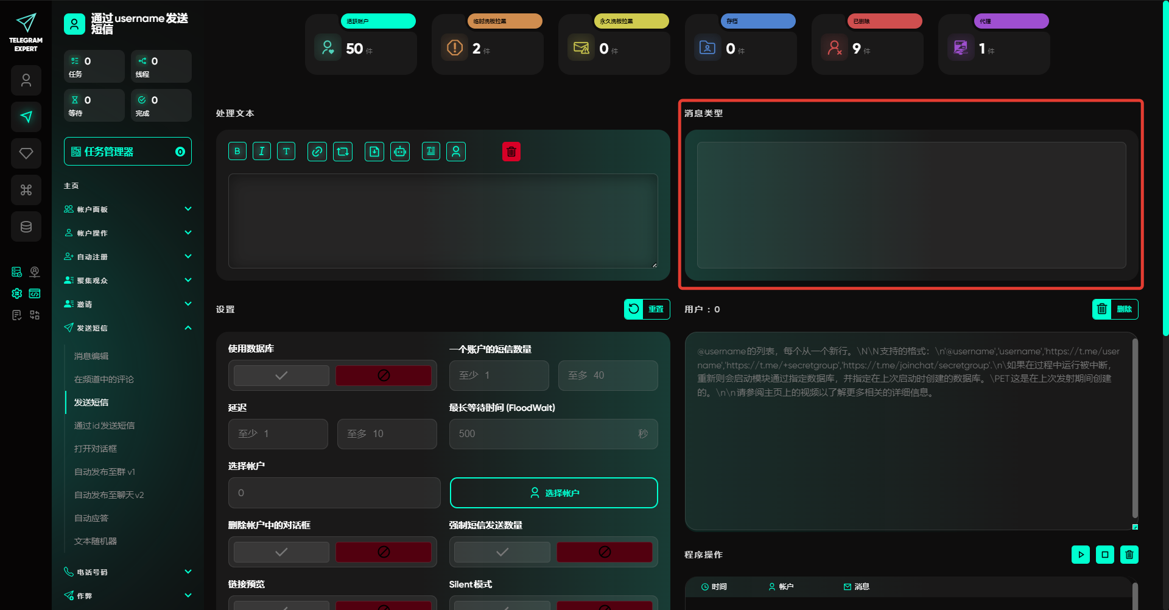
Task: Enable 使用数据库 with the checkmark toggle
Action: pyautogui.click(x=281, y=376)
